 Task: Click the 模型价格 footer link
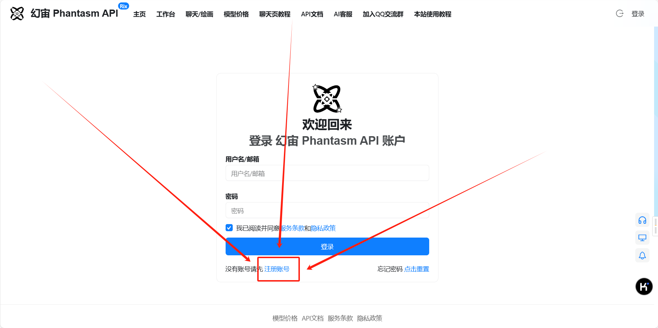click(x=285, y=318)
